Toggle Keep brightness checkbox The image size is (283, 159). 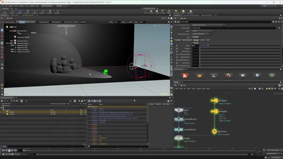[51, 22]
